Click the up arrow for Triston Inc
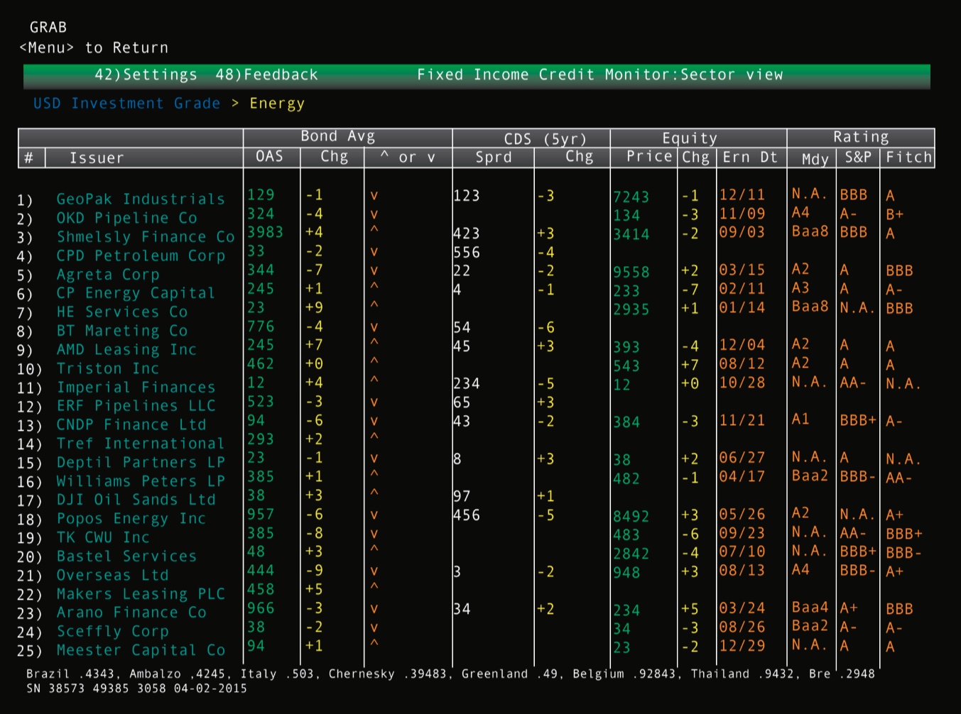Screen dimensions: 961x714 coord(374,363)
